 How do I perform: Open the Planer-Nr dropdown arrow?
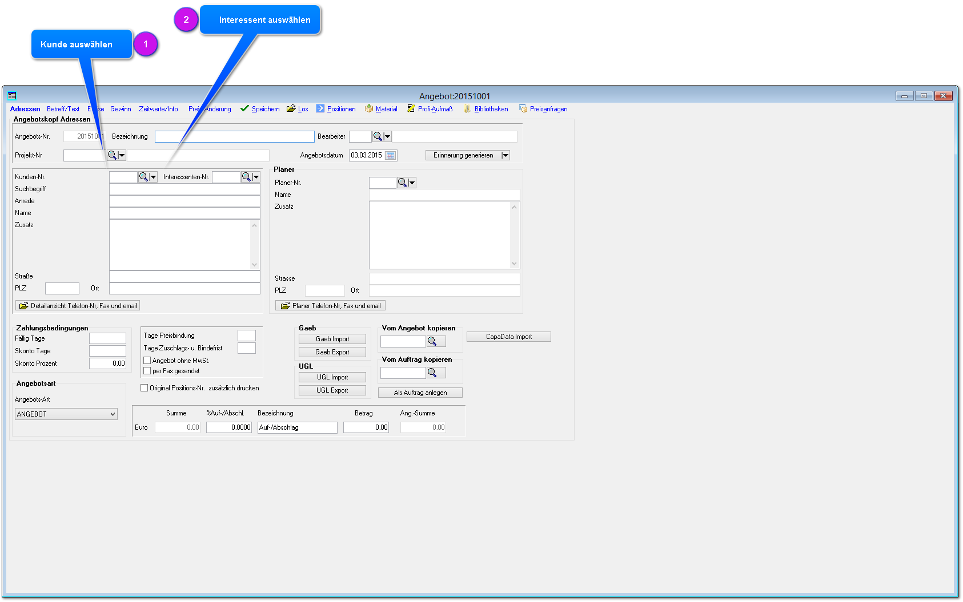[x=412, y=183]
